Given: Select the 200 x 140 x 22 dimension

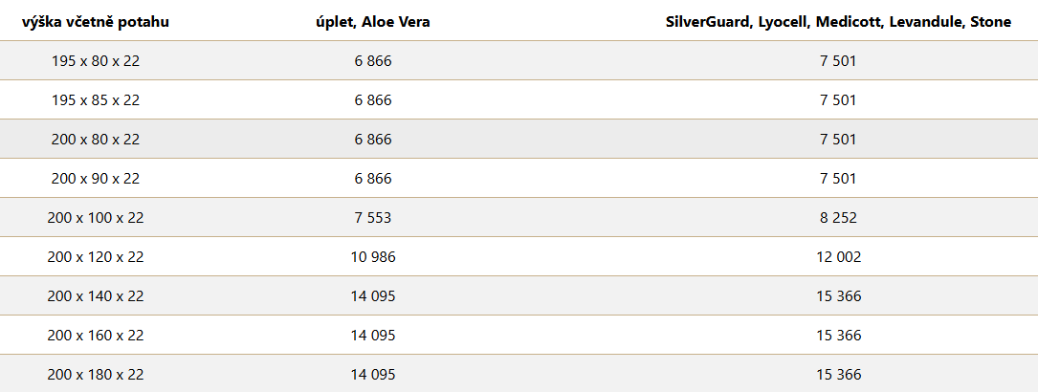Looking at the screenshot, I should pyautogui.click(x=96, y=296).
